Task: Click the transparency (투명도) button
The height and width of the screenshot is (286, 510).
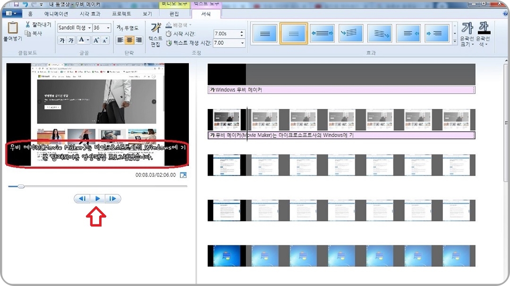Action: tap(127, 28)
